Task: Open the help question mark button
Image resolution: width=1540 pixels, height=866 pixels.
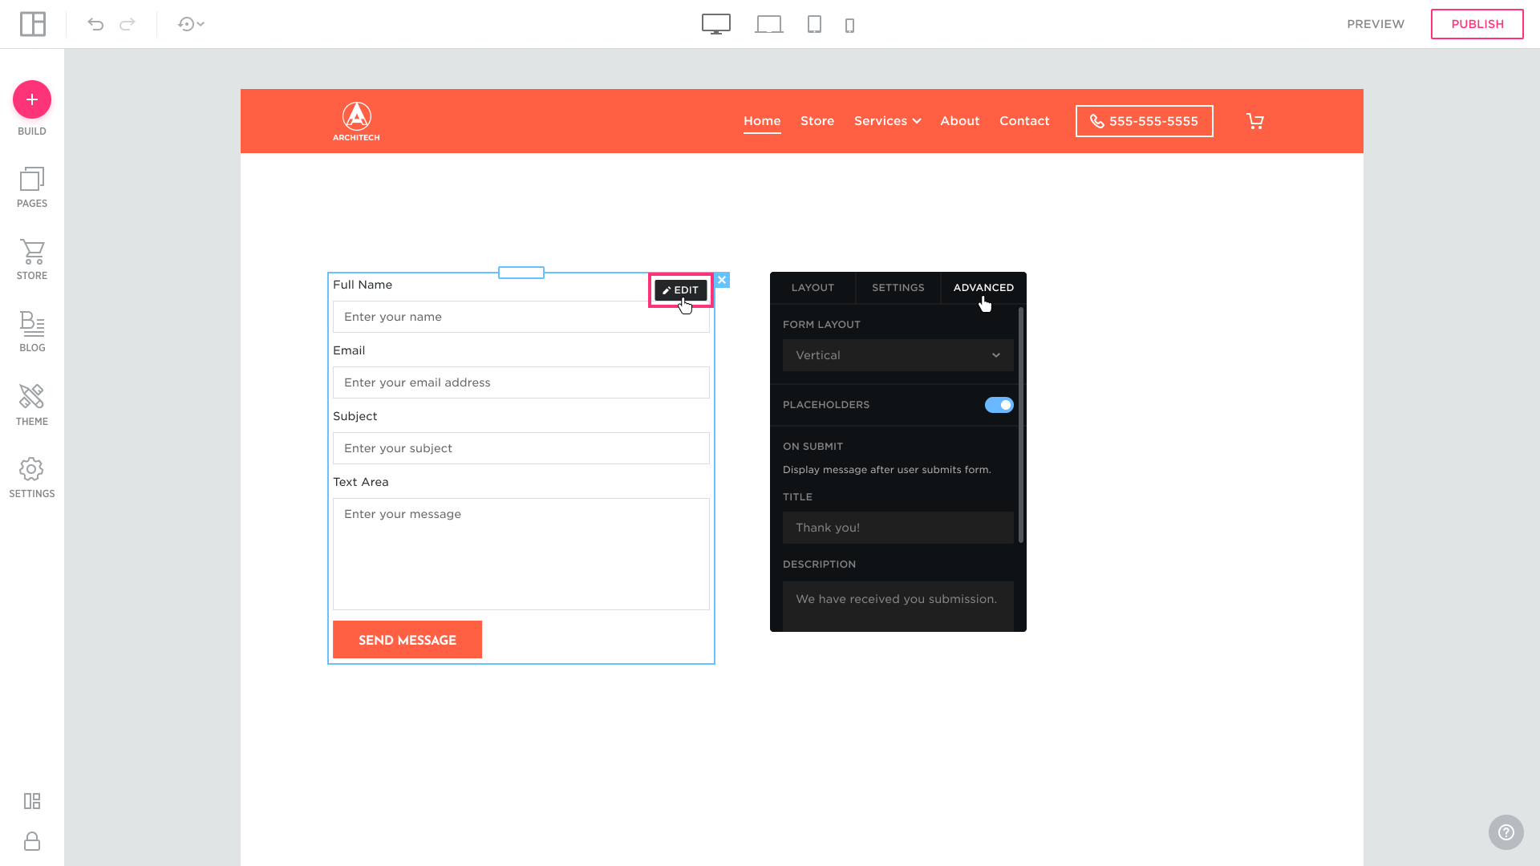Action: tap(1506, 832)
